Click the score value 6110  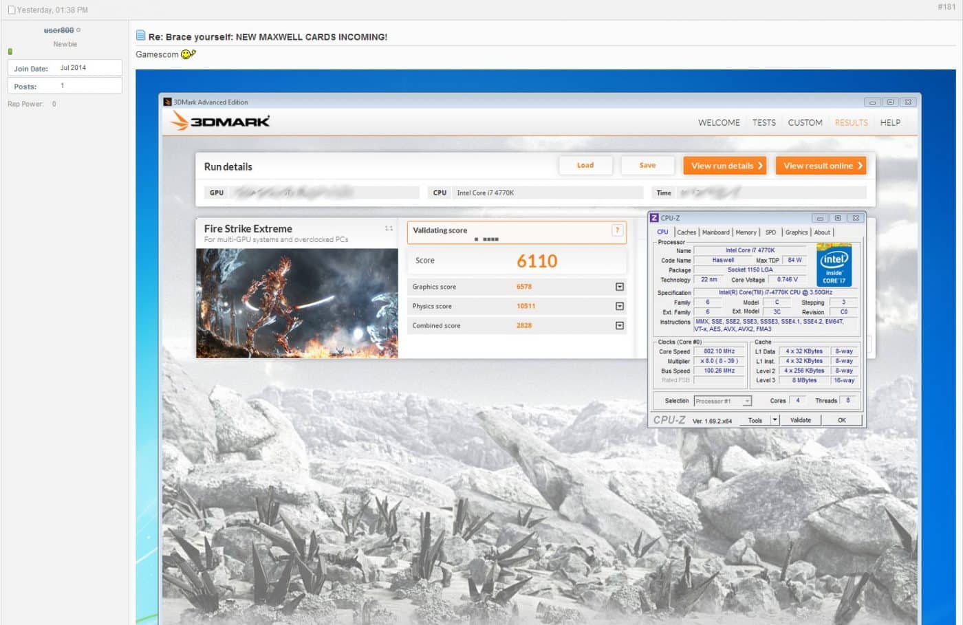pos(537,261)
